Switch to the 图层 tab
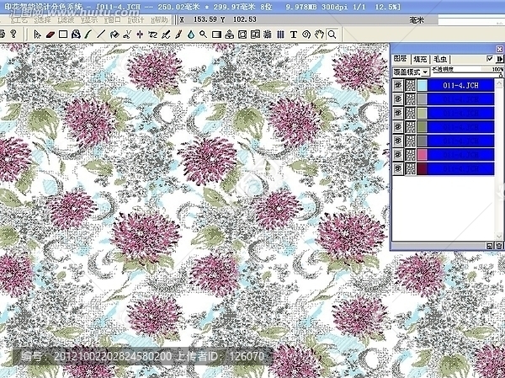Screen dimensions: 505x378 coord(400,59)
